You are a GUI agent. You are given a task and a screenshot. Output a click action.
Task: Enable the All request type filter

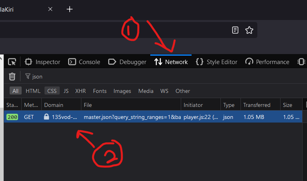16,91
